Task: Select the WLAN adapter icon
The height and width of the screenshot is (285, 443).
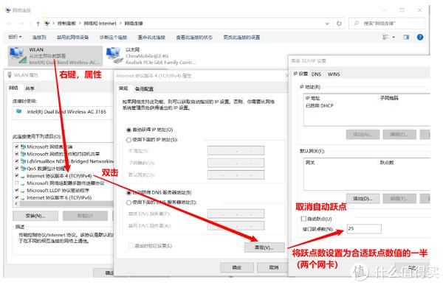Action: 18,55
